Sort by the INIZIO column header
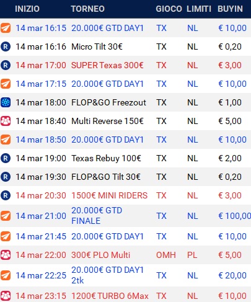This screenshot has width=251, height=302. click(27, 9)
